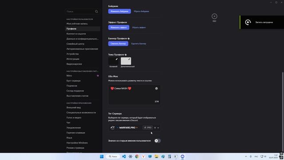
Task: Click Изменить эффект button
Action: click(x=119, y=28)
